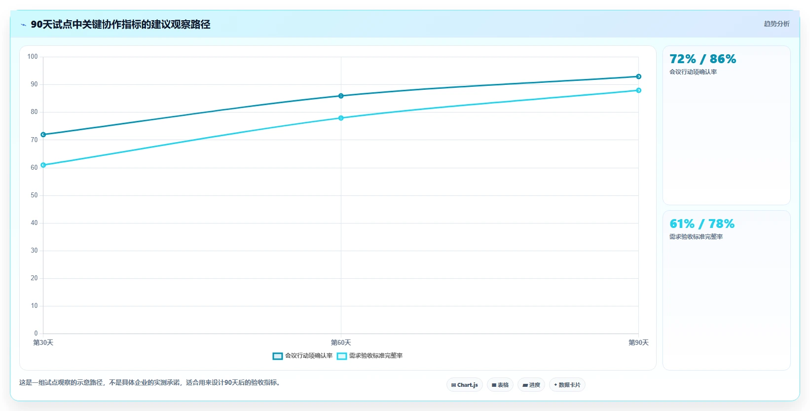Click the 需求验收标准完整率 legend label

click(376, 356)
